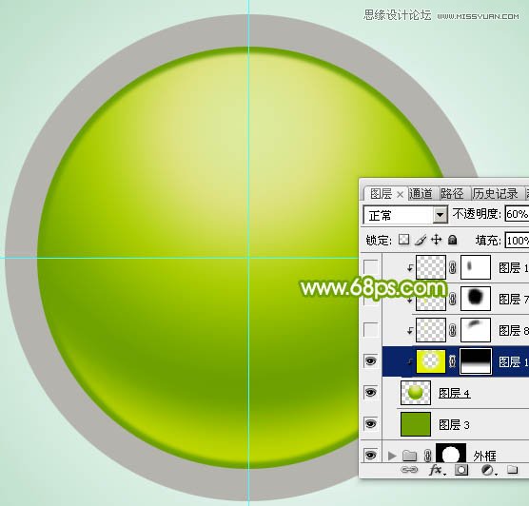The height and width of the screenshot is (506, 529).
Task: Expand the 外框 group triangle
Action: click(392, 456)
